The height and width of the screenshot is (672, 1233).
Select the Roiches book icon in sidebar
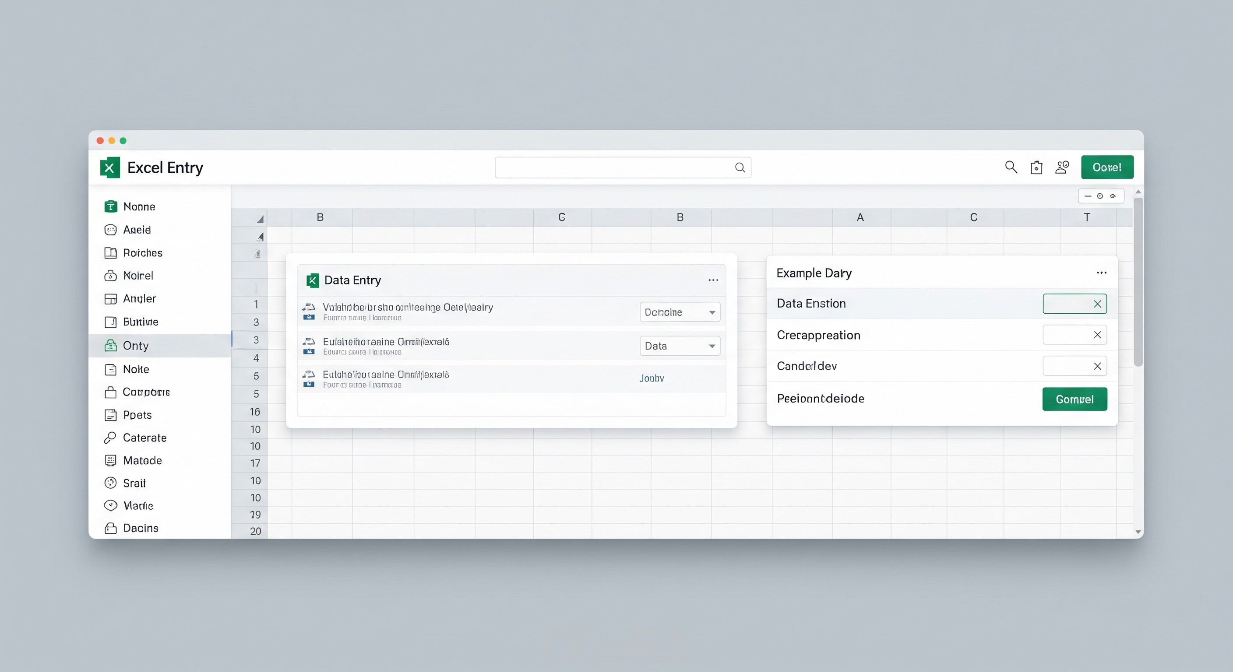pyautogui.click(x=111, y=252)
